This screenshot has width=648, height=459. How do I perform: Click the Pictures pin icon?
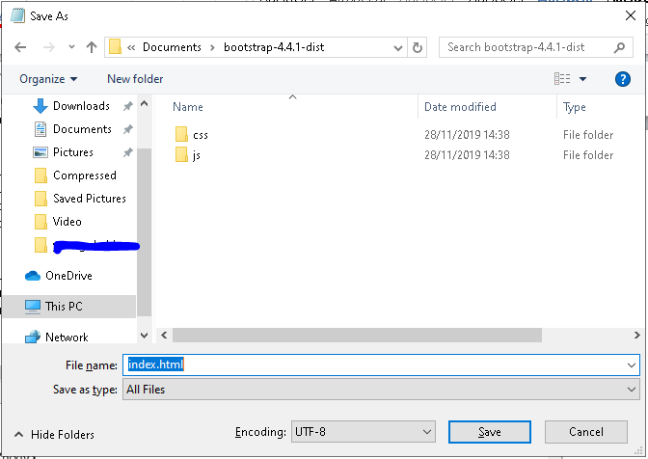[127, 153]
